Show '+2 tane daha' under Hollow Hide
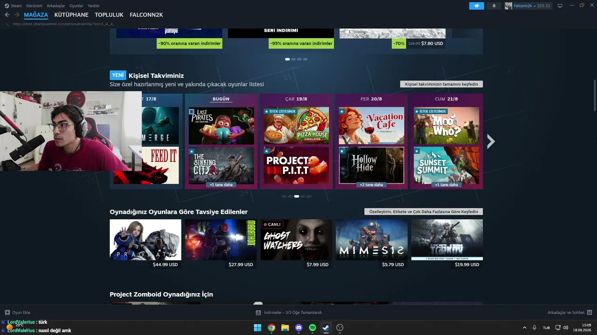This screenshot has height=335, width=597. [372, 185]
